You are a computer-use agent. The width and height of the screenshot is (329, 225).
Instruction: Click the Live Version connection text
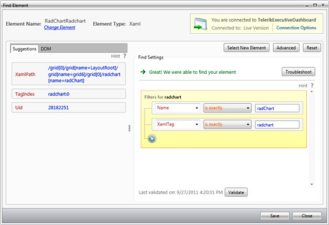[256, 28]
